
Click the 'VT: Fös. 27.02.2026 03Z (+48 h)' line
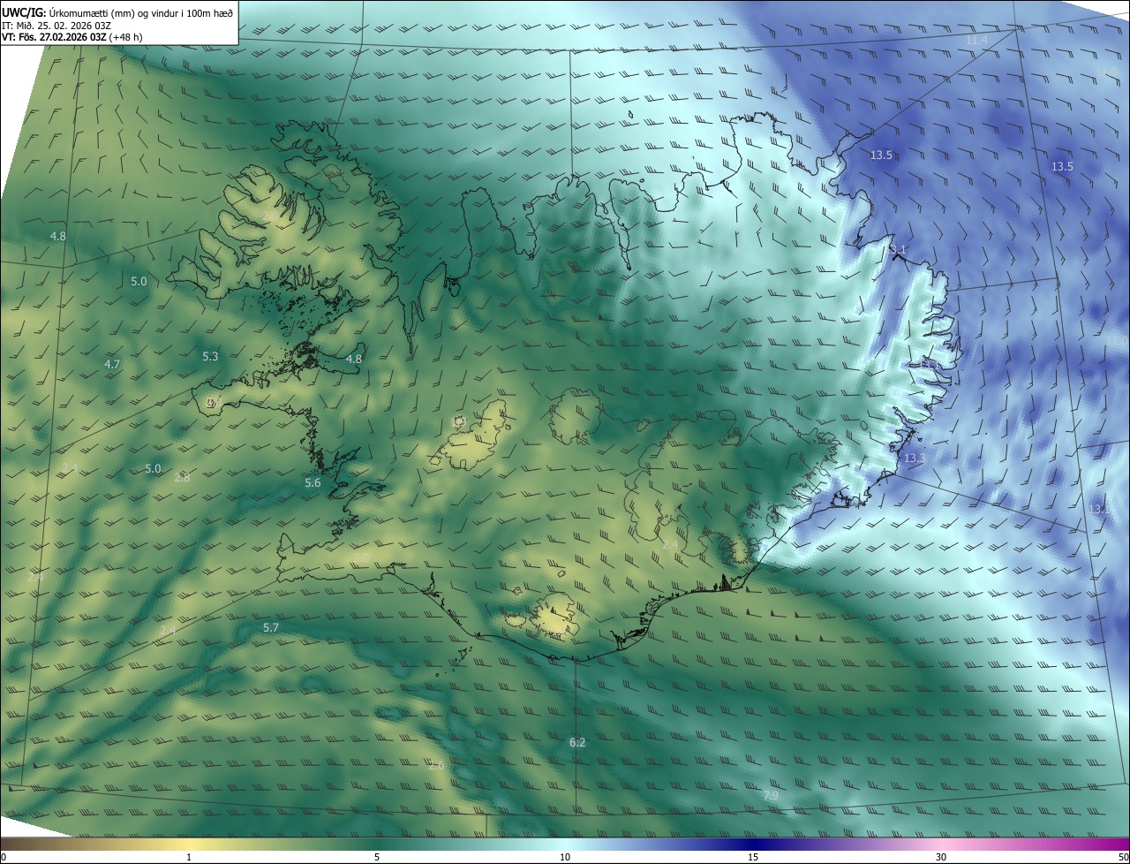[x=72, y=37]
